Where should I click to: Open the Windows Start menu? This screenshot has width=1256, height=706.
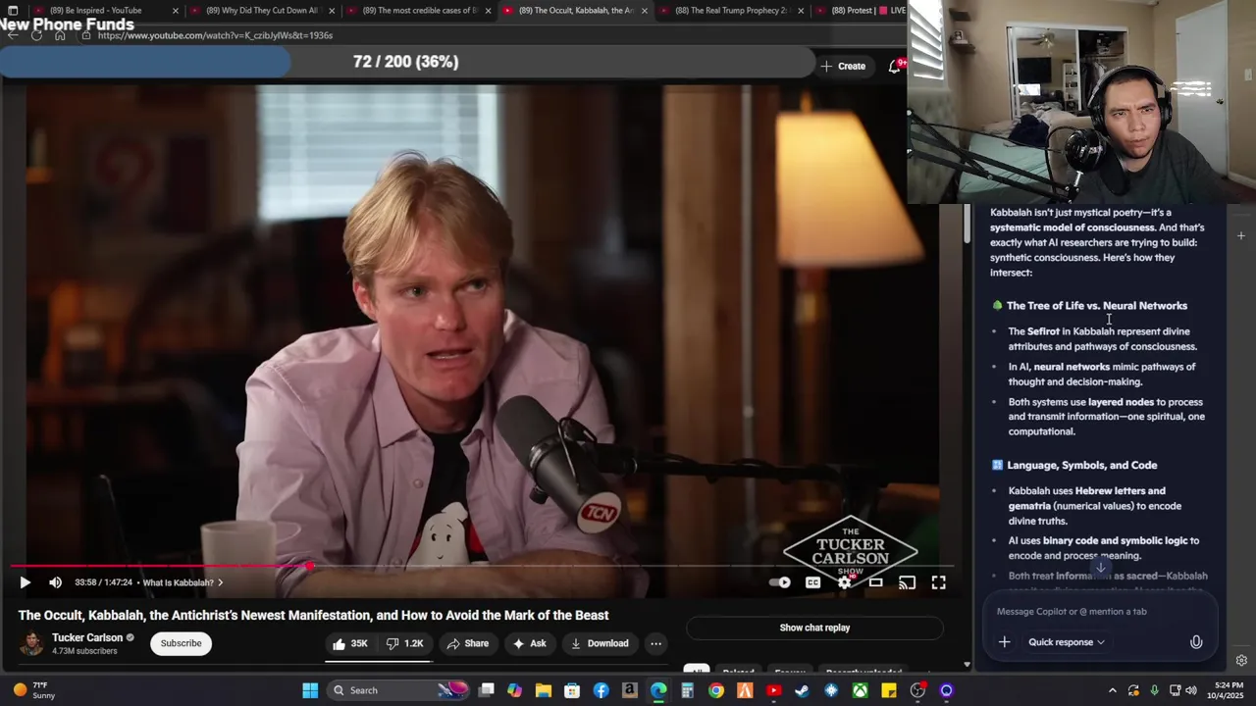tap(310, 690)
